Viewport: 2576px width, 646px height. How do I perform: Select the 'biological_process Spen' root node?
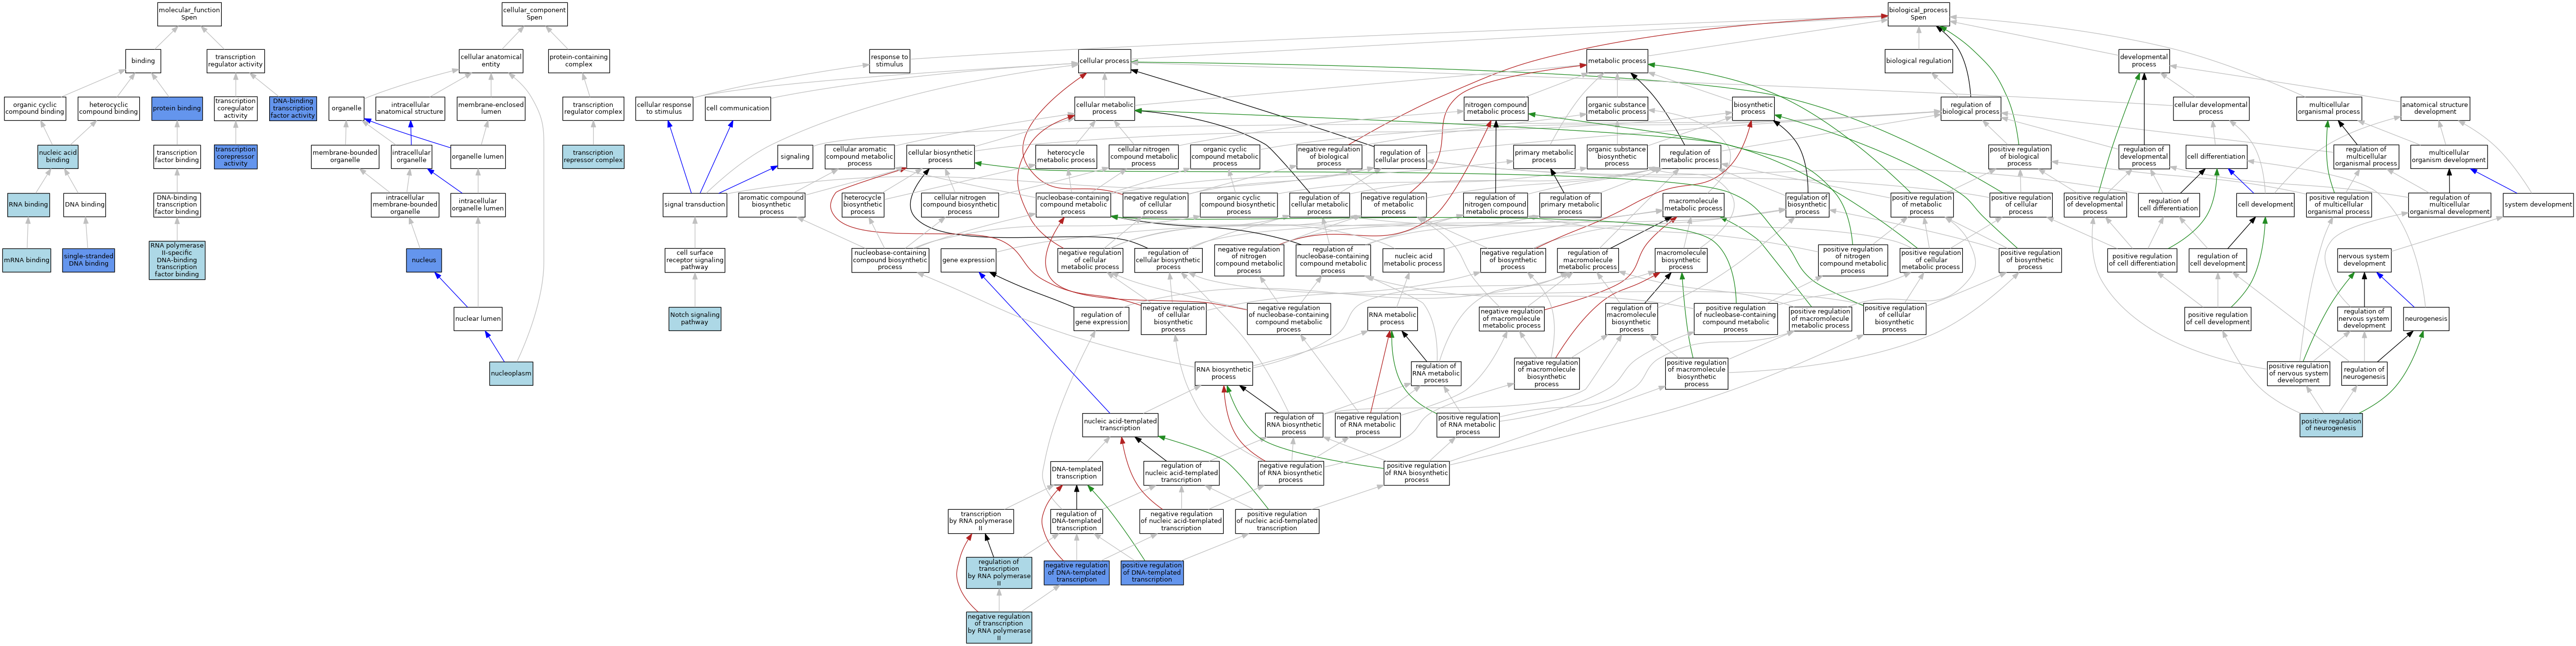pyautogui.click(x=1918, y=14)
